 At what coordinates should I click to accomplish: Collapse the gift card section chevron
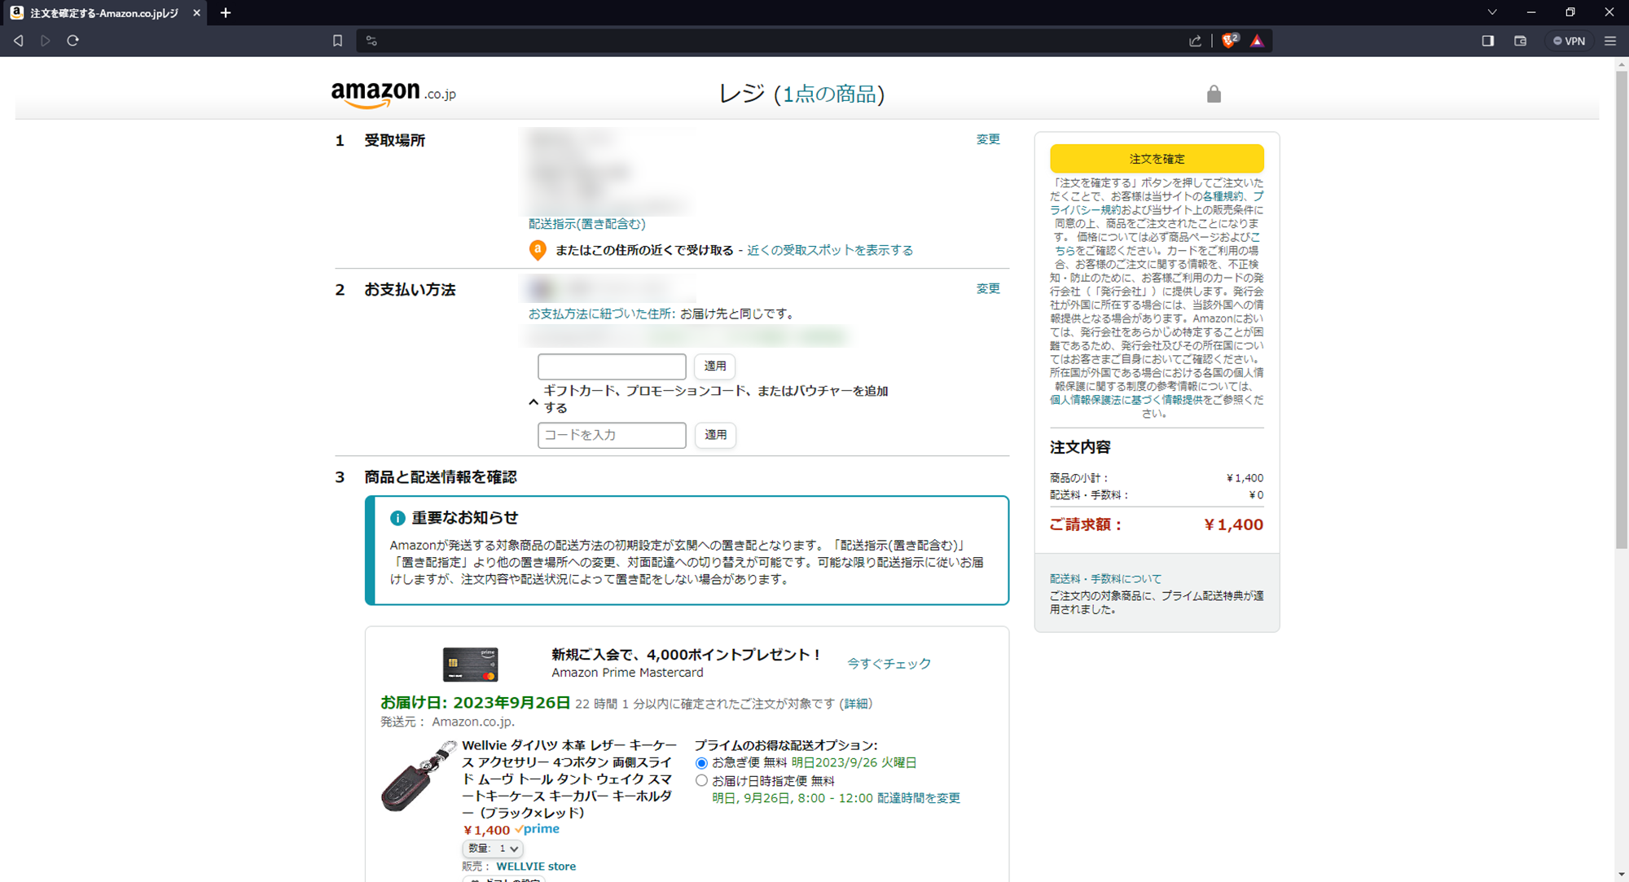click(533, 401)
